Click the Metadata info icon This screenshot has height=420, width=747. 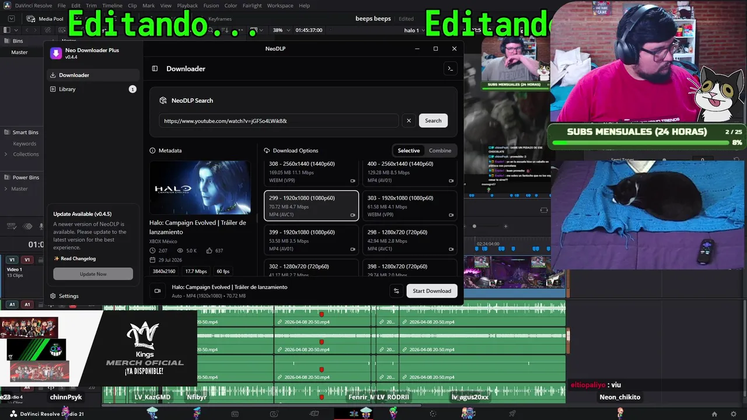[153, 150]
